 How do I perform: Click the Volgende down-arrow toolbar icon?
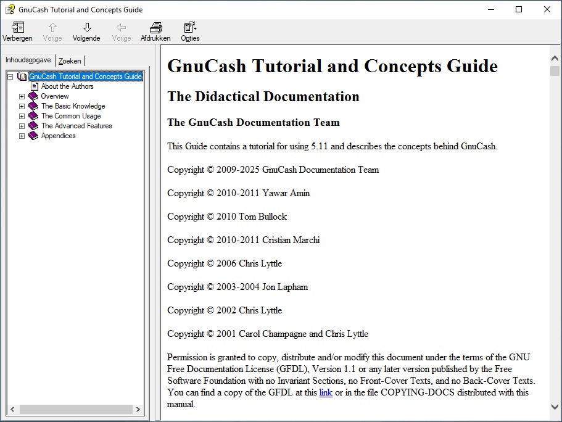pyautogui.click(x=86, y=28)
